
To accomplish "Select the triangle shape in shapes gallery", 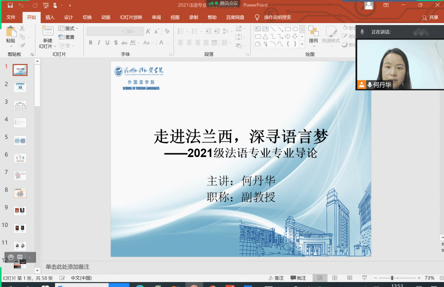I will coord(266,36).
